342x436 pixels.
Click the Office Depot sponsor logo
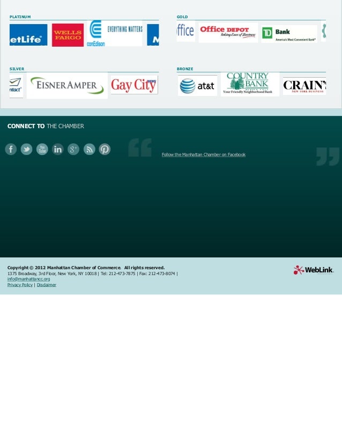(x=228, y=33)
